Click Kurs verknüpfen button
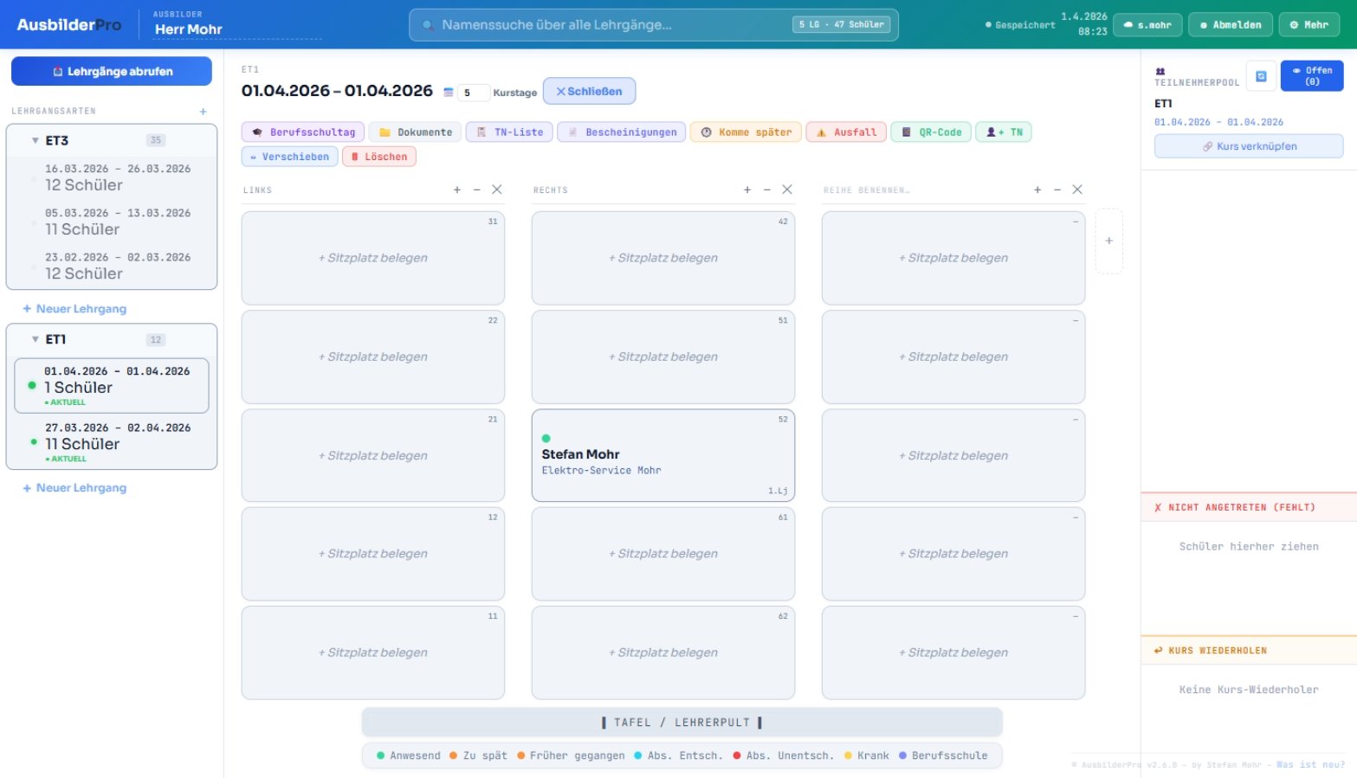Screen dimensions: 1357x778 [1249, 146]
